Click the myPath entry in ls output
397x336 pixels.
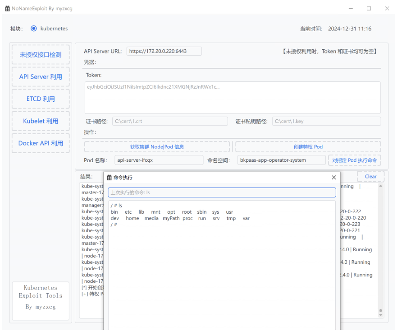coord(171,218)
